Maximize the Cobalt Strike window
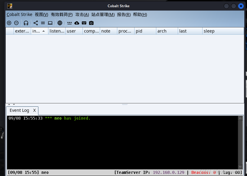 tap(234, 6)
